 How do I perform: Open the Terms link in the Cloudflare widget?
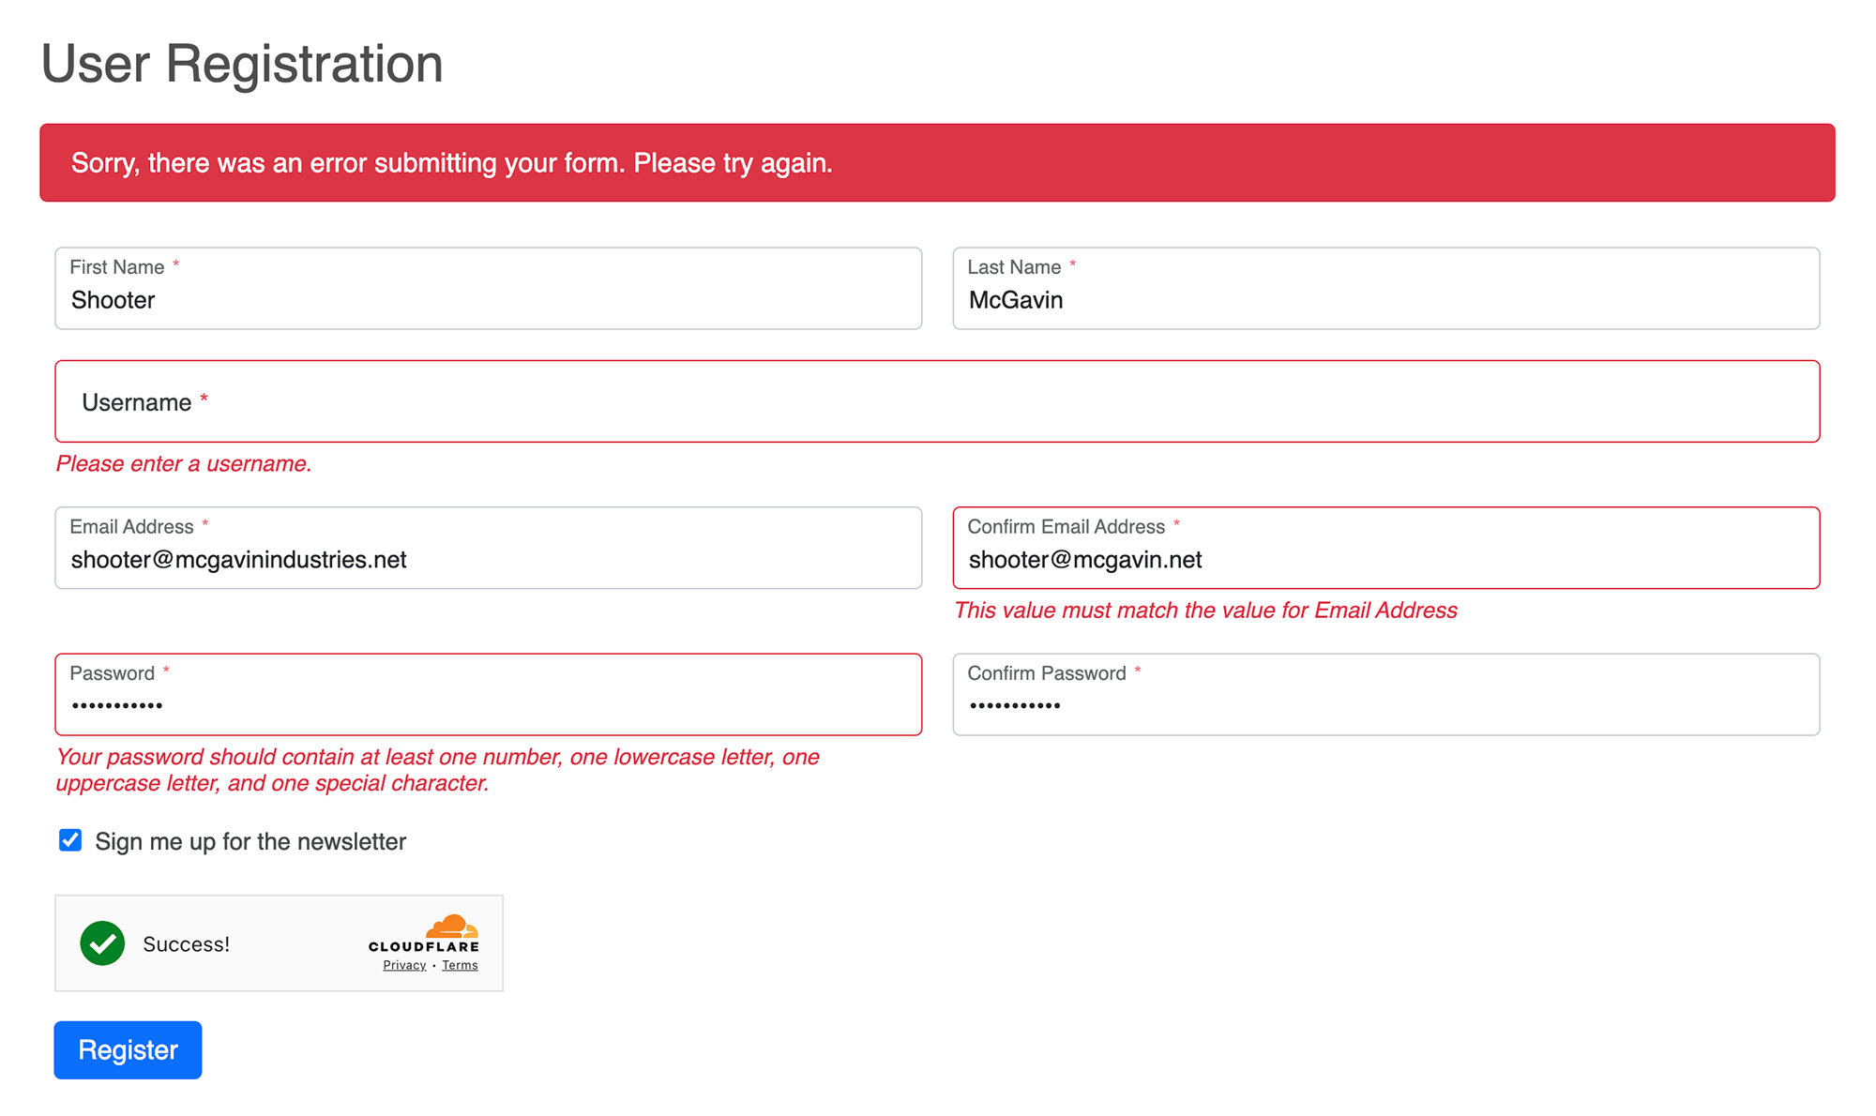(x=460, y=964)
